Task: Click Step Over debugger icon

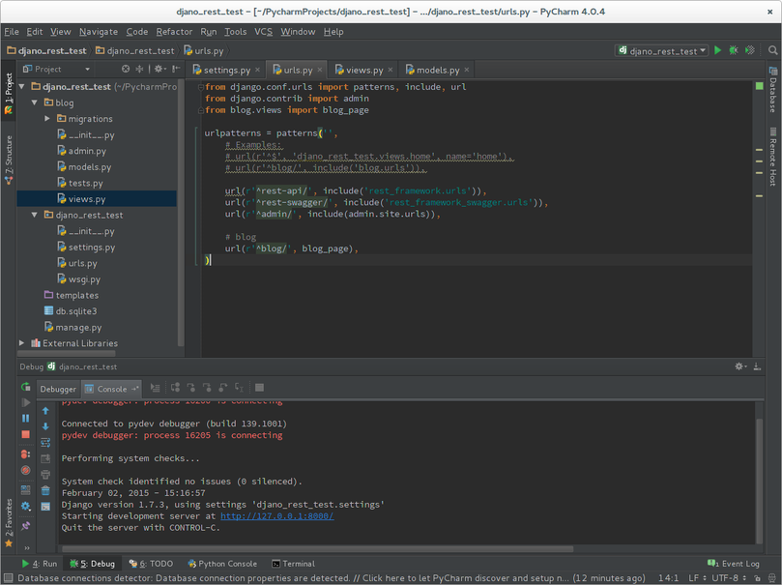Action: pos(175,388)
